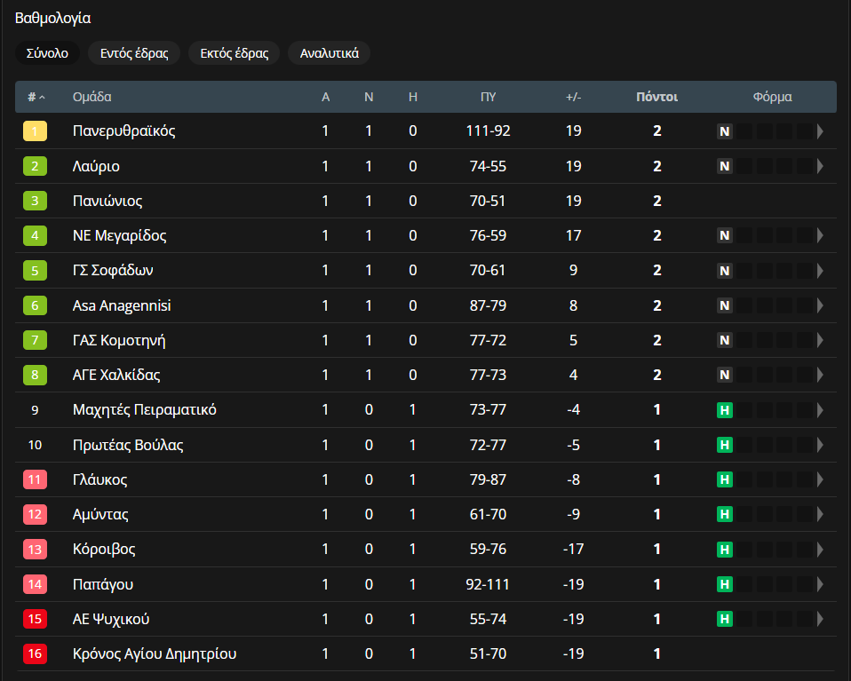Viewport: 851px width, 681px height.
Task: Sort table by the ΠΥ column header
Action: coord(488,97)
